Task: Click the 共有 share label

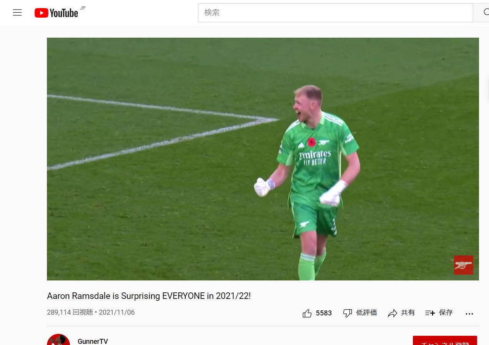Action: click(x=408, y=313)
